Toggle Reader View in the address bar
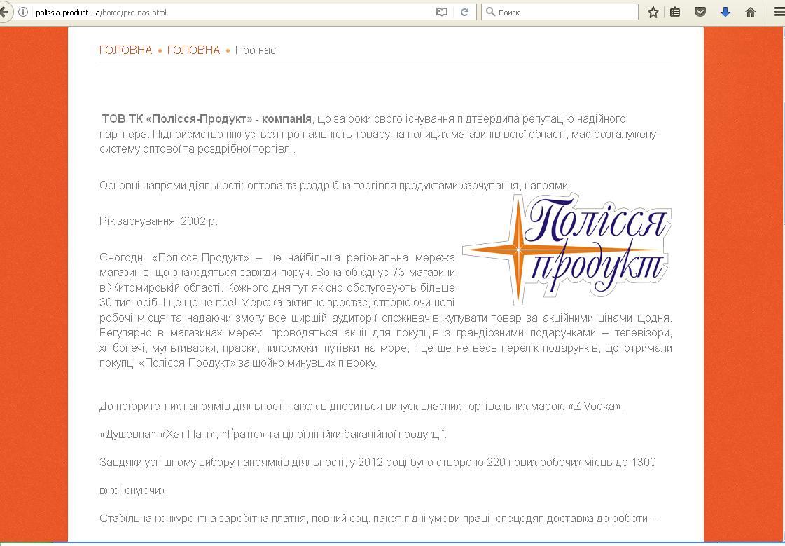The height and width of the screenshot is (546, 785). 442,12
